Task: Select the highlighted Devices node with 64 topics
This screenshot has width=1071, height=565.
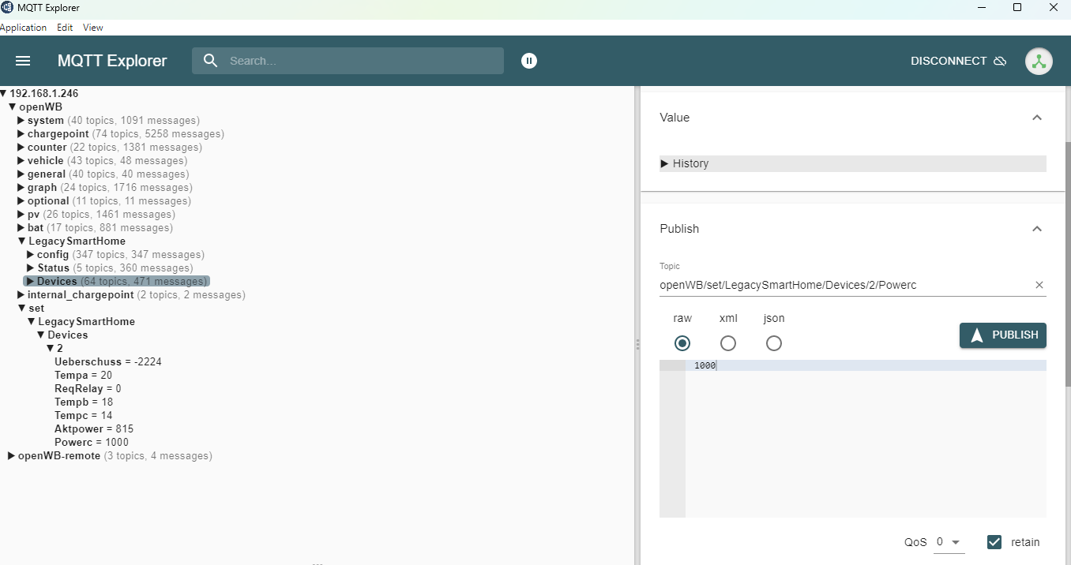Action: click(x=117, y=282)
